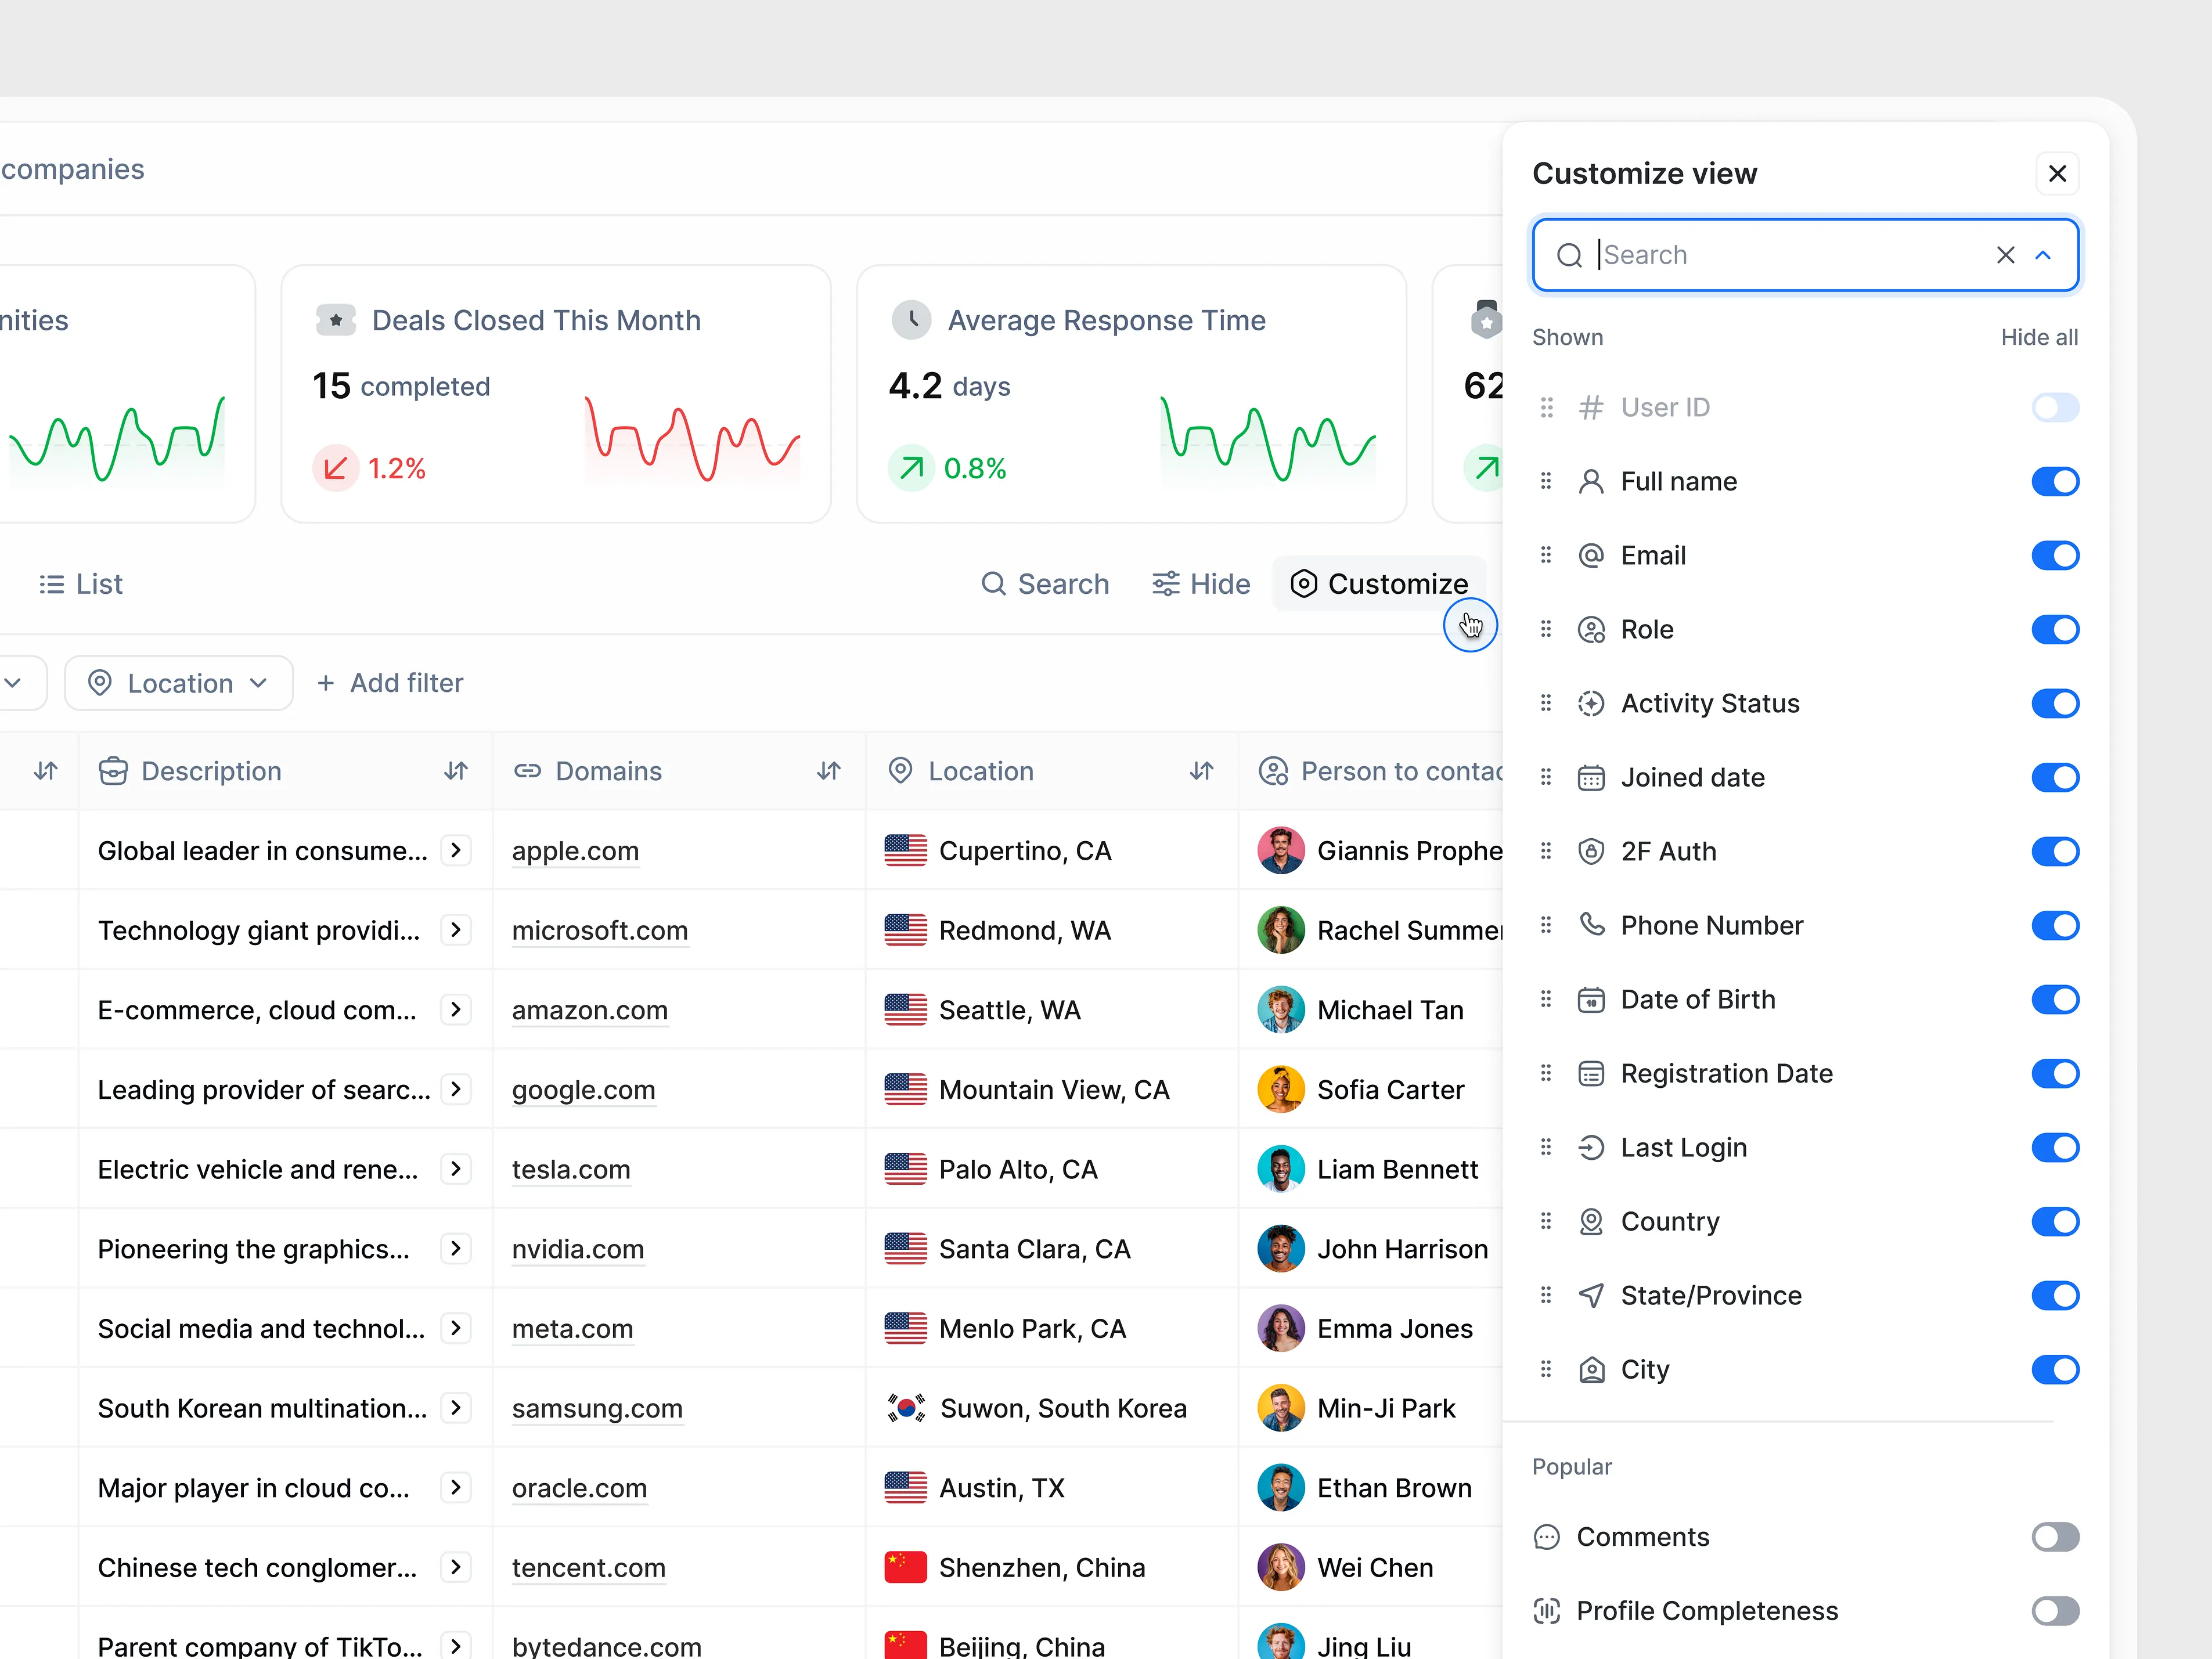Viewport: 2212px width, 1659px height.
Task: Open the Location filter dropdown
Action: [179, 683]
